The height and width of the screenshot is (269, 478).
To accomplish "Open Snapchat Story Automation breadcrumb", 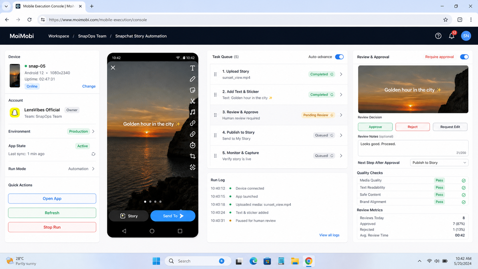I will click(x=141, y=36).
